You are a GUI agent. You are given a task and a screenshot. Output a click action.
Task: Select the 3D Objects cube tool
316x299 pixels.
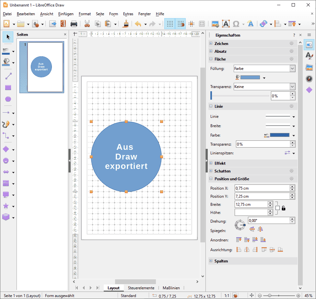pos(6,217)
